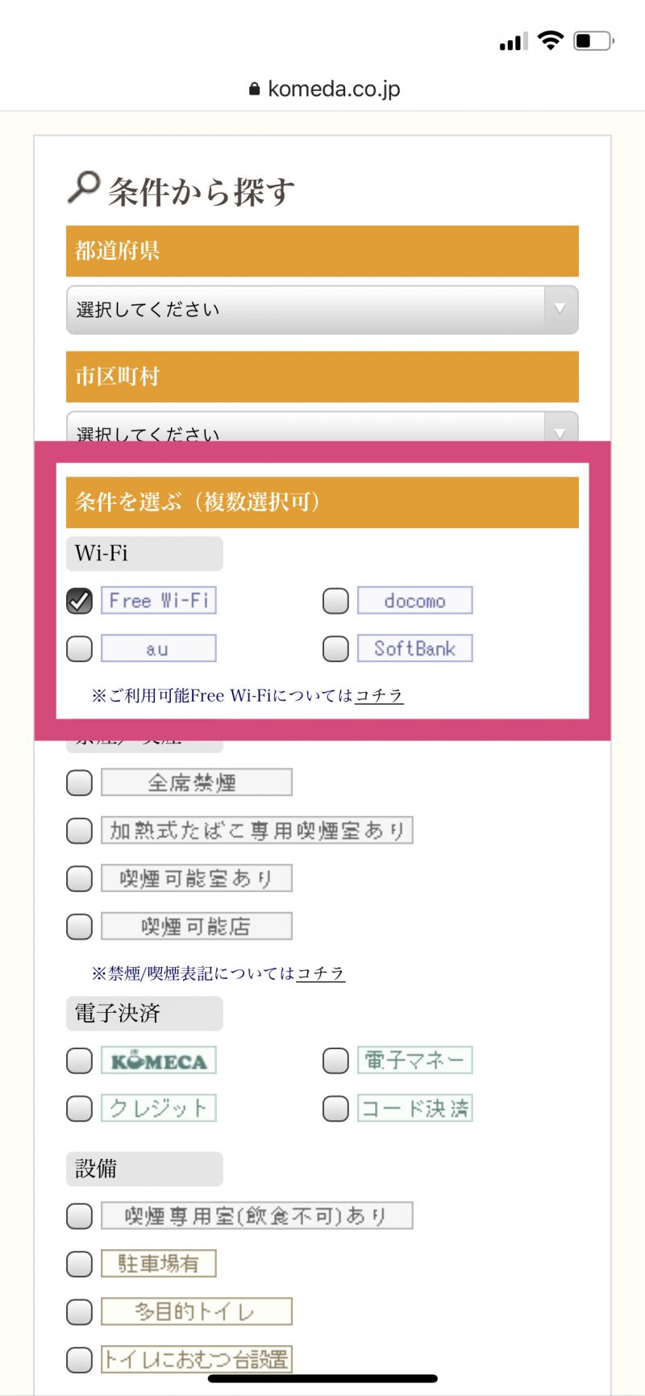Open the 都道府県 prefecture dropdown
Screen dimensions: 645x1396
pos(322,310)
